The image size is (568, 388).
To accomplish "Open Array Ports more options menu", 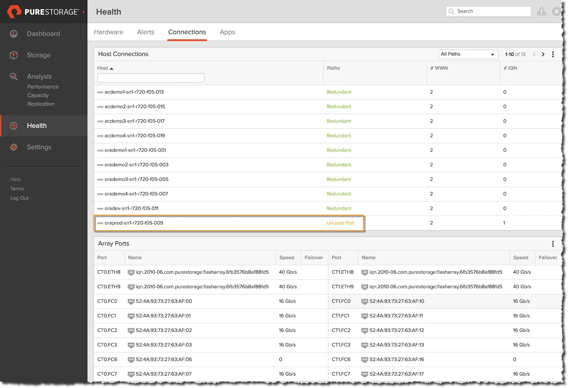I will click(553, 244).
